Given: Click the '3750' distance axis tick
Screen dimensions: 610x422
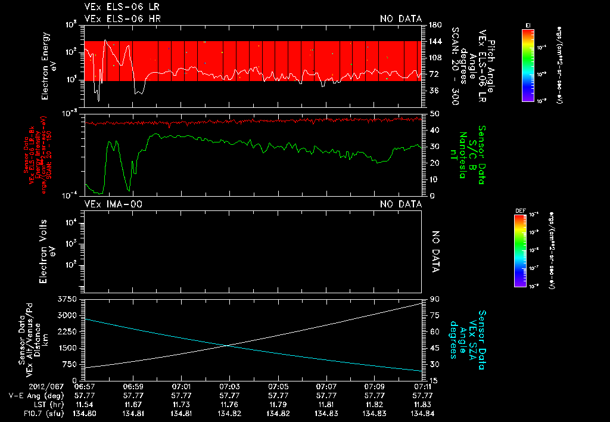Looking at the screenshot, I should pos(68,299).
